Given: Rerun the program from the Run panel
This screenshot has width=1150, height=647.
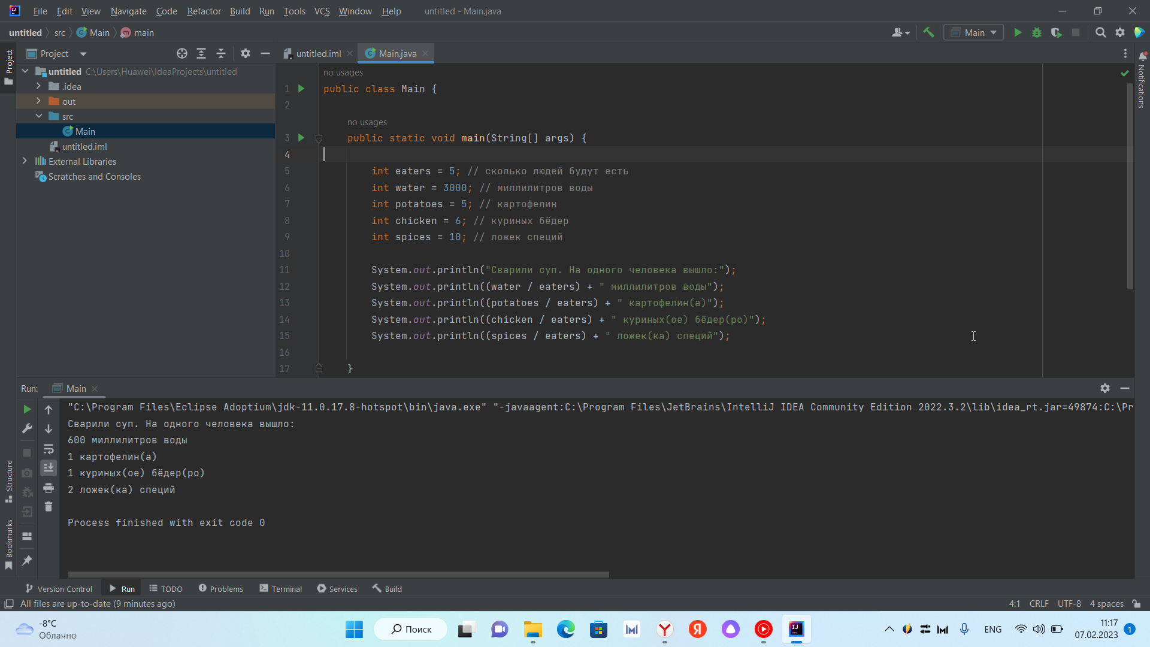Looking at the screenshot, I should [26, 410].
